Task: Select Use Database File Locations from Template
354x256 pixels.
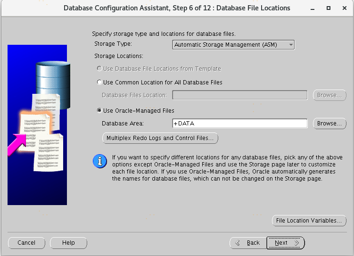Action: (x=99, y=69)
